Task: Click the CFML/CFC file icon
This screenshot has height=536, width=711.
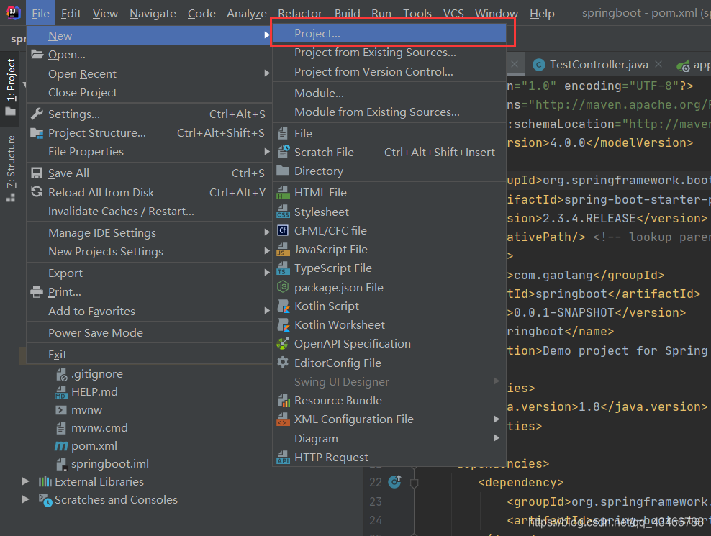Action: click(283, 230)
